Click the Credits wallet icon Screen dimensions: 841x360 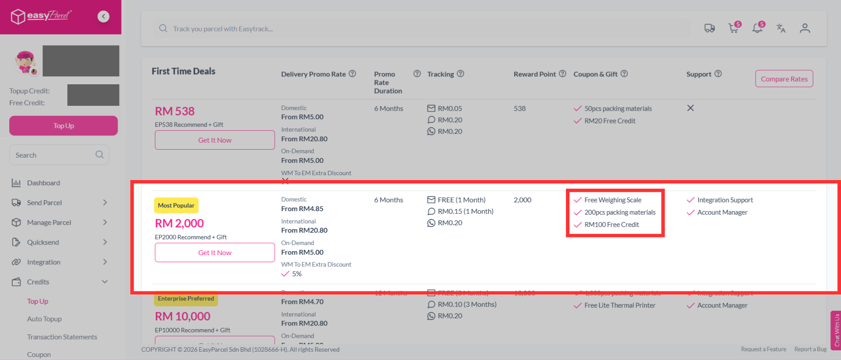coord(16,281)
